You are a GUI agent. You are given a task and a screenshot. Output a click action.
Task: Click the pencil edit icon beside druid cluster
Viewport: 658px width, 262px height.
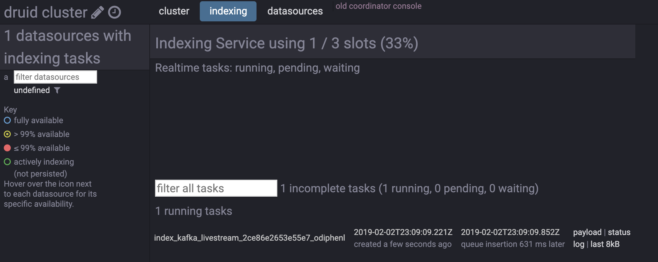[97, 13]
